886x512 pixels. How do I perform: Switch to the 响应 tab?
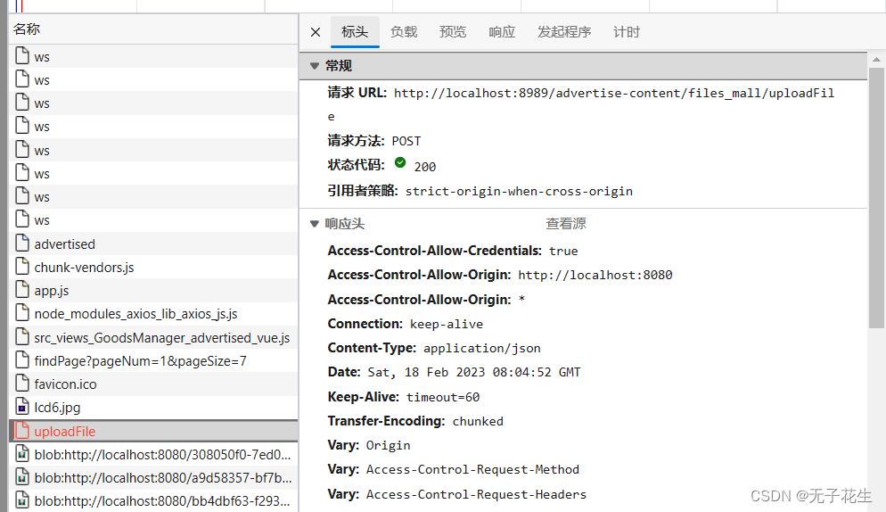[x=502, y=32]
